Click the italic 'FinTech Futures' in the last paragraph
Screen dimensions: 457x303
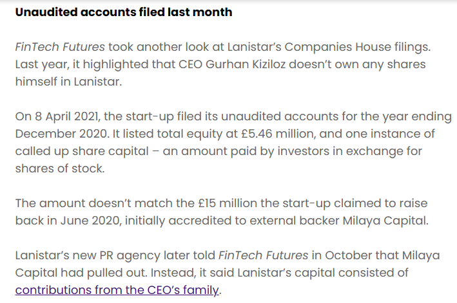tap(263, 255)
